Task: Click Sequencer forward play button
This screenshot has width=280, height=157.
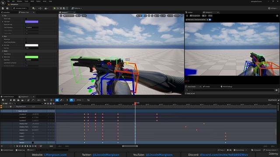Action: pyautogui.click(x=28, y=146)
